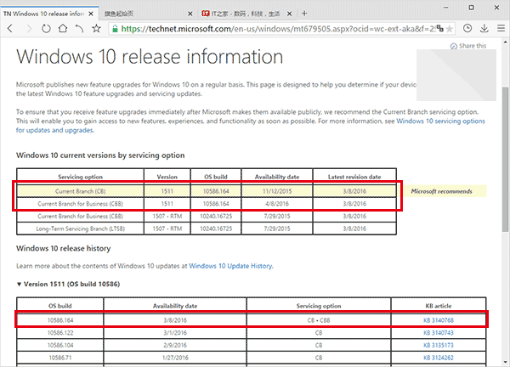Viewport: 510px width, 367px height.
Task: Click the Share this label
Action: [x=473, y=46]
